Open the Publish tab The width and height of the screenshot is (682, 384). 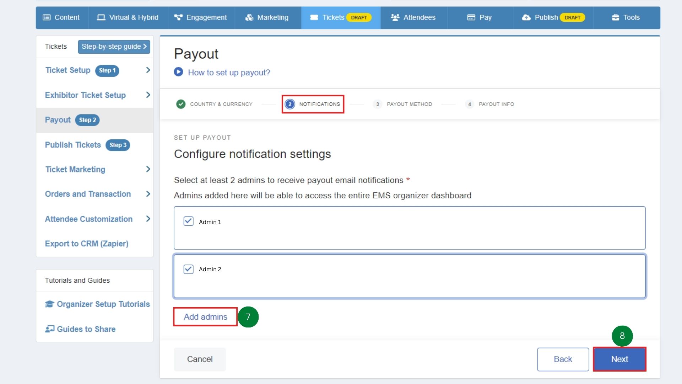coord(546,17)
